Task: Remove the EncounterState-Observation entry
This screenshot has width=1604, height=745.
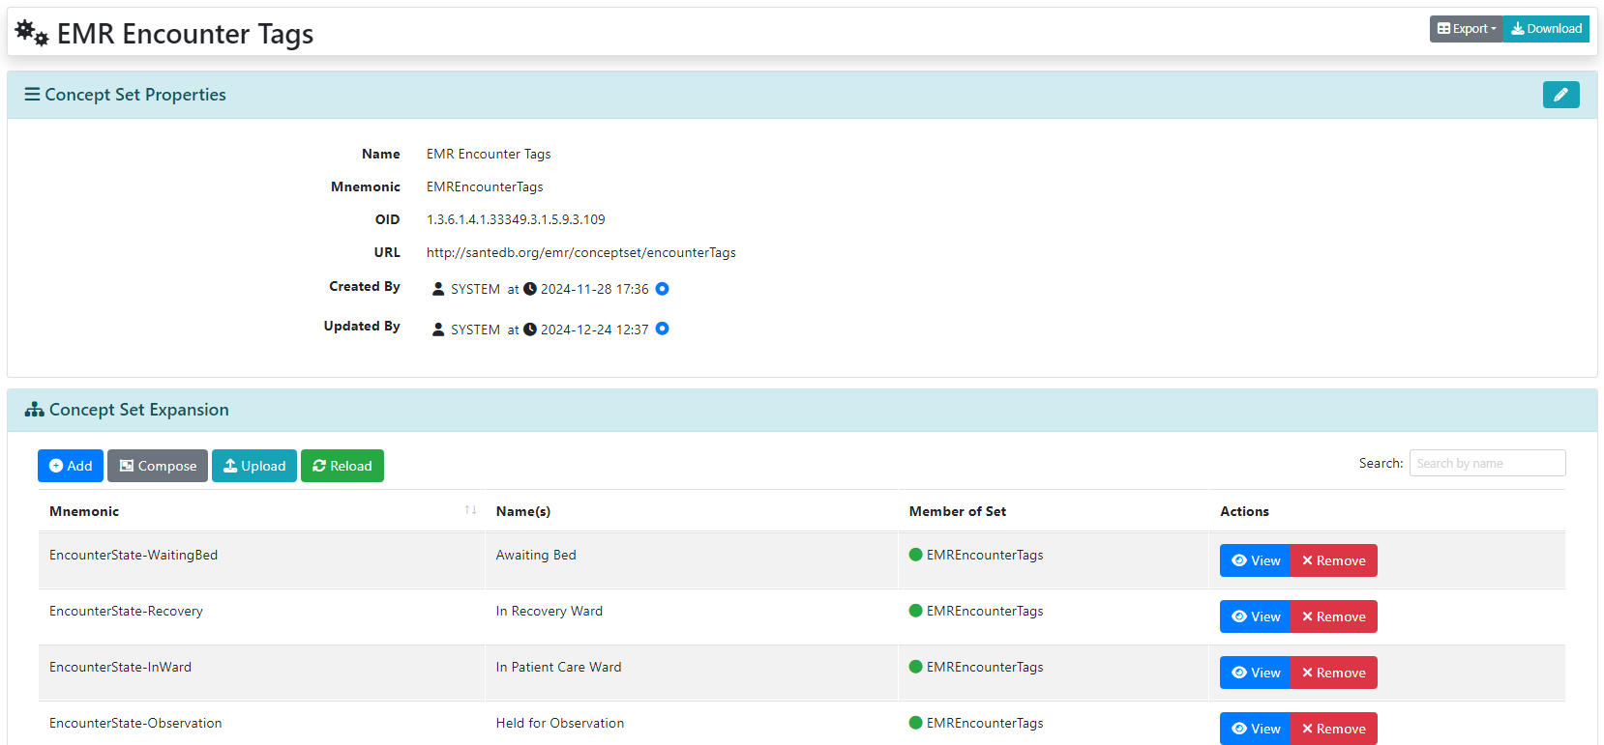Action: [x=1333, y=729]
